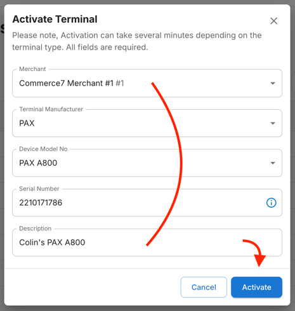Click the Terminal Manufacturer field label
Viewport: 295px width, 311px height.
point(51,109)
